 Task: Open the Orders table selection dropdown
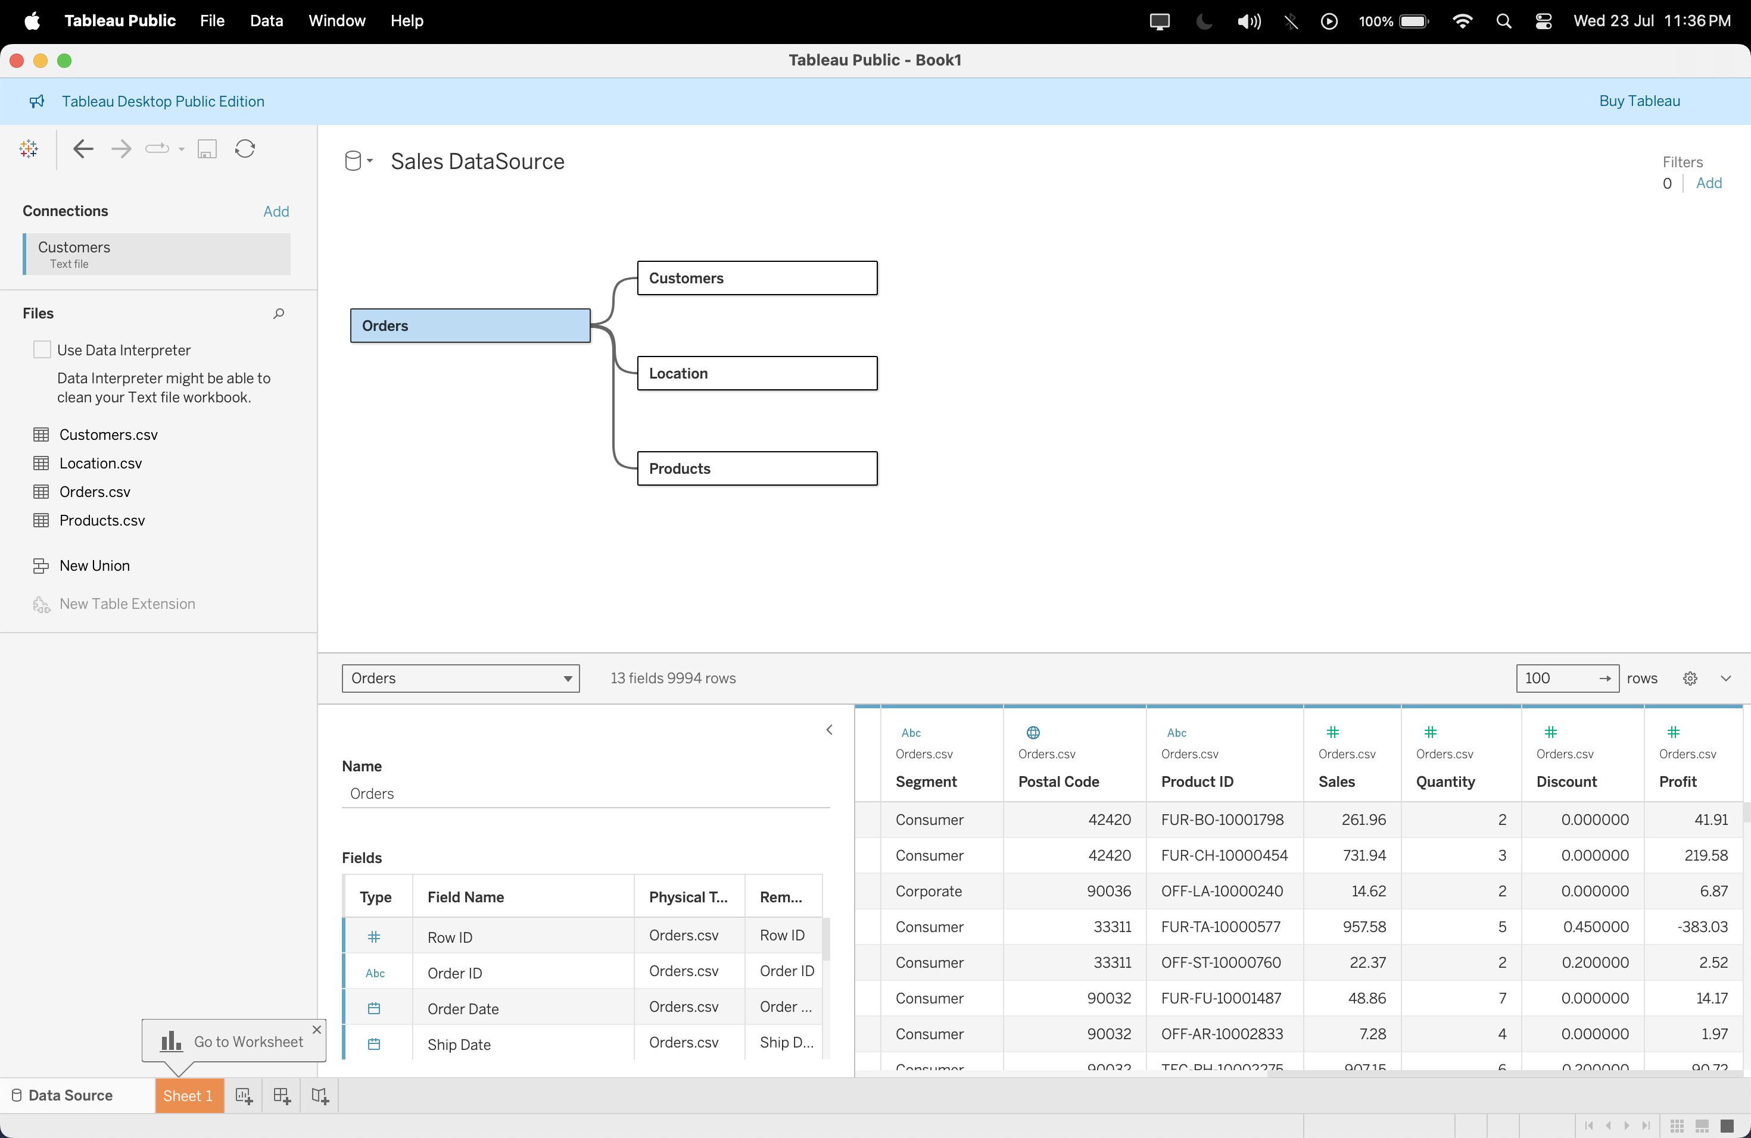tap(460, 679)
